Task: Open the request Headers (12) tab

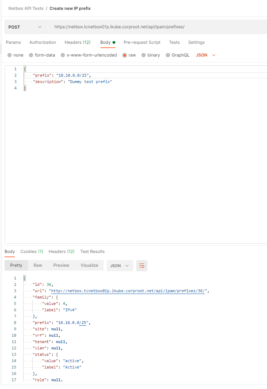Action: click(x=77, y=42)
